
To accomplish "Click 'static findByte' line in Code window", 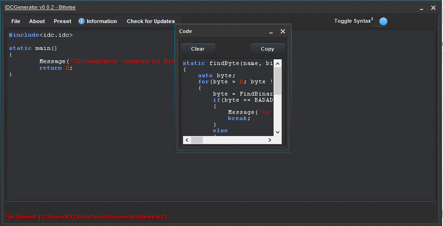I will coord(228,64).
